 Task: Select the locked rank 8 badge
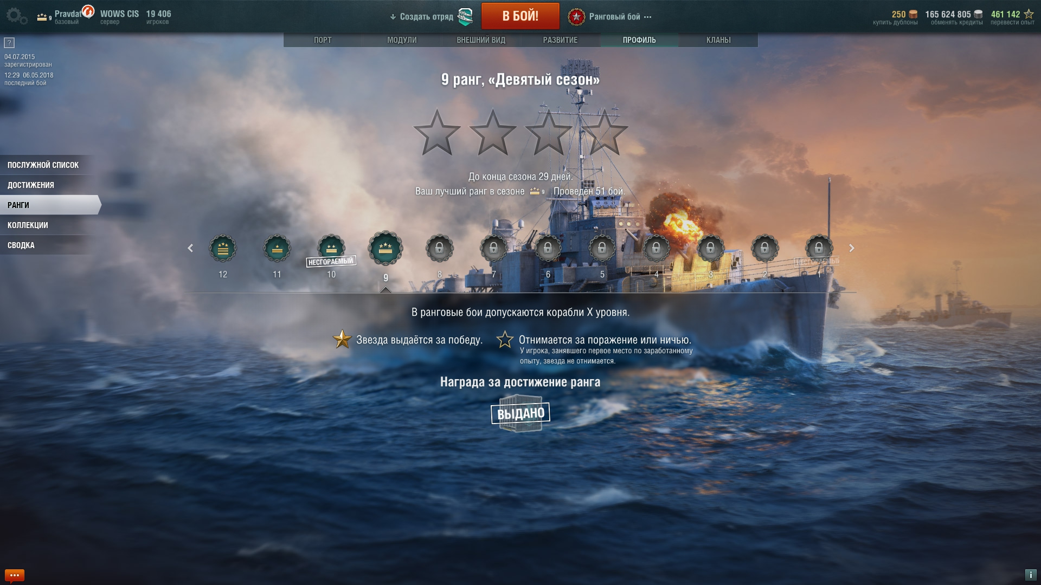click(x=440, y=249)
